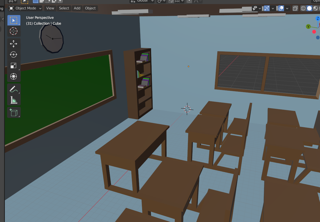
Task: Pick the Scale tool
Action: [x=14, y=65]
